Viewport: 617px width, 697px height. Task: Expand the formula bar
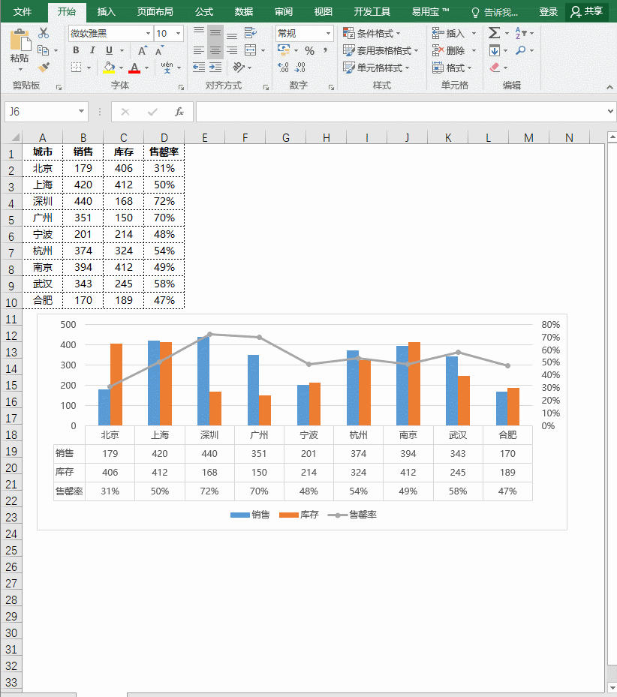(610, 111)
